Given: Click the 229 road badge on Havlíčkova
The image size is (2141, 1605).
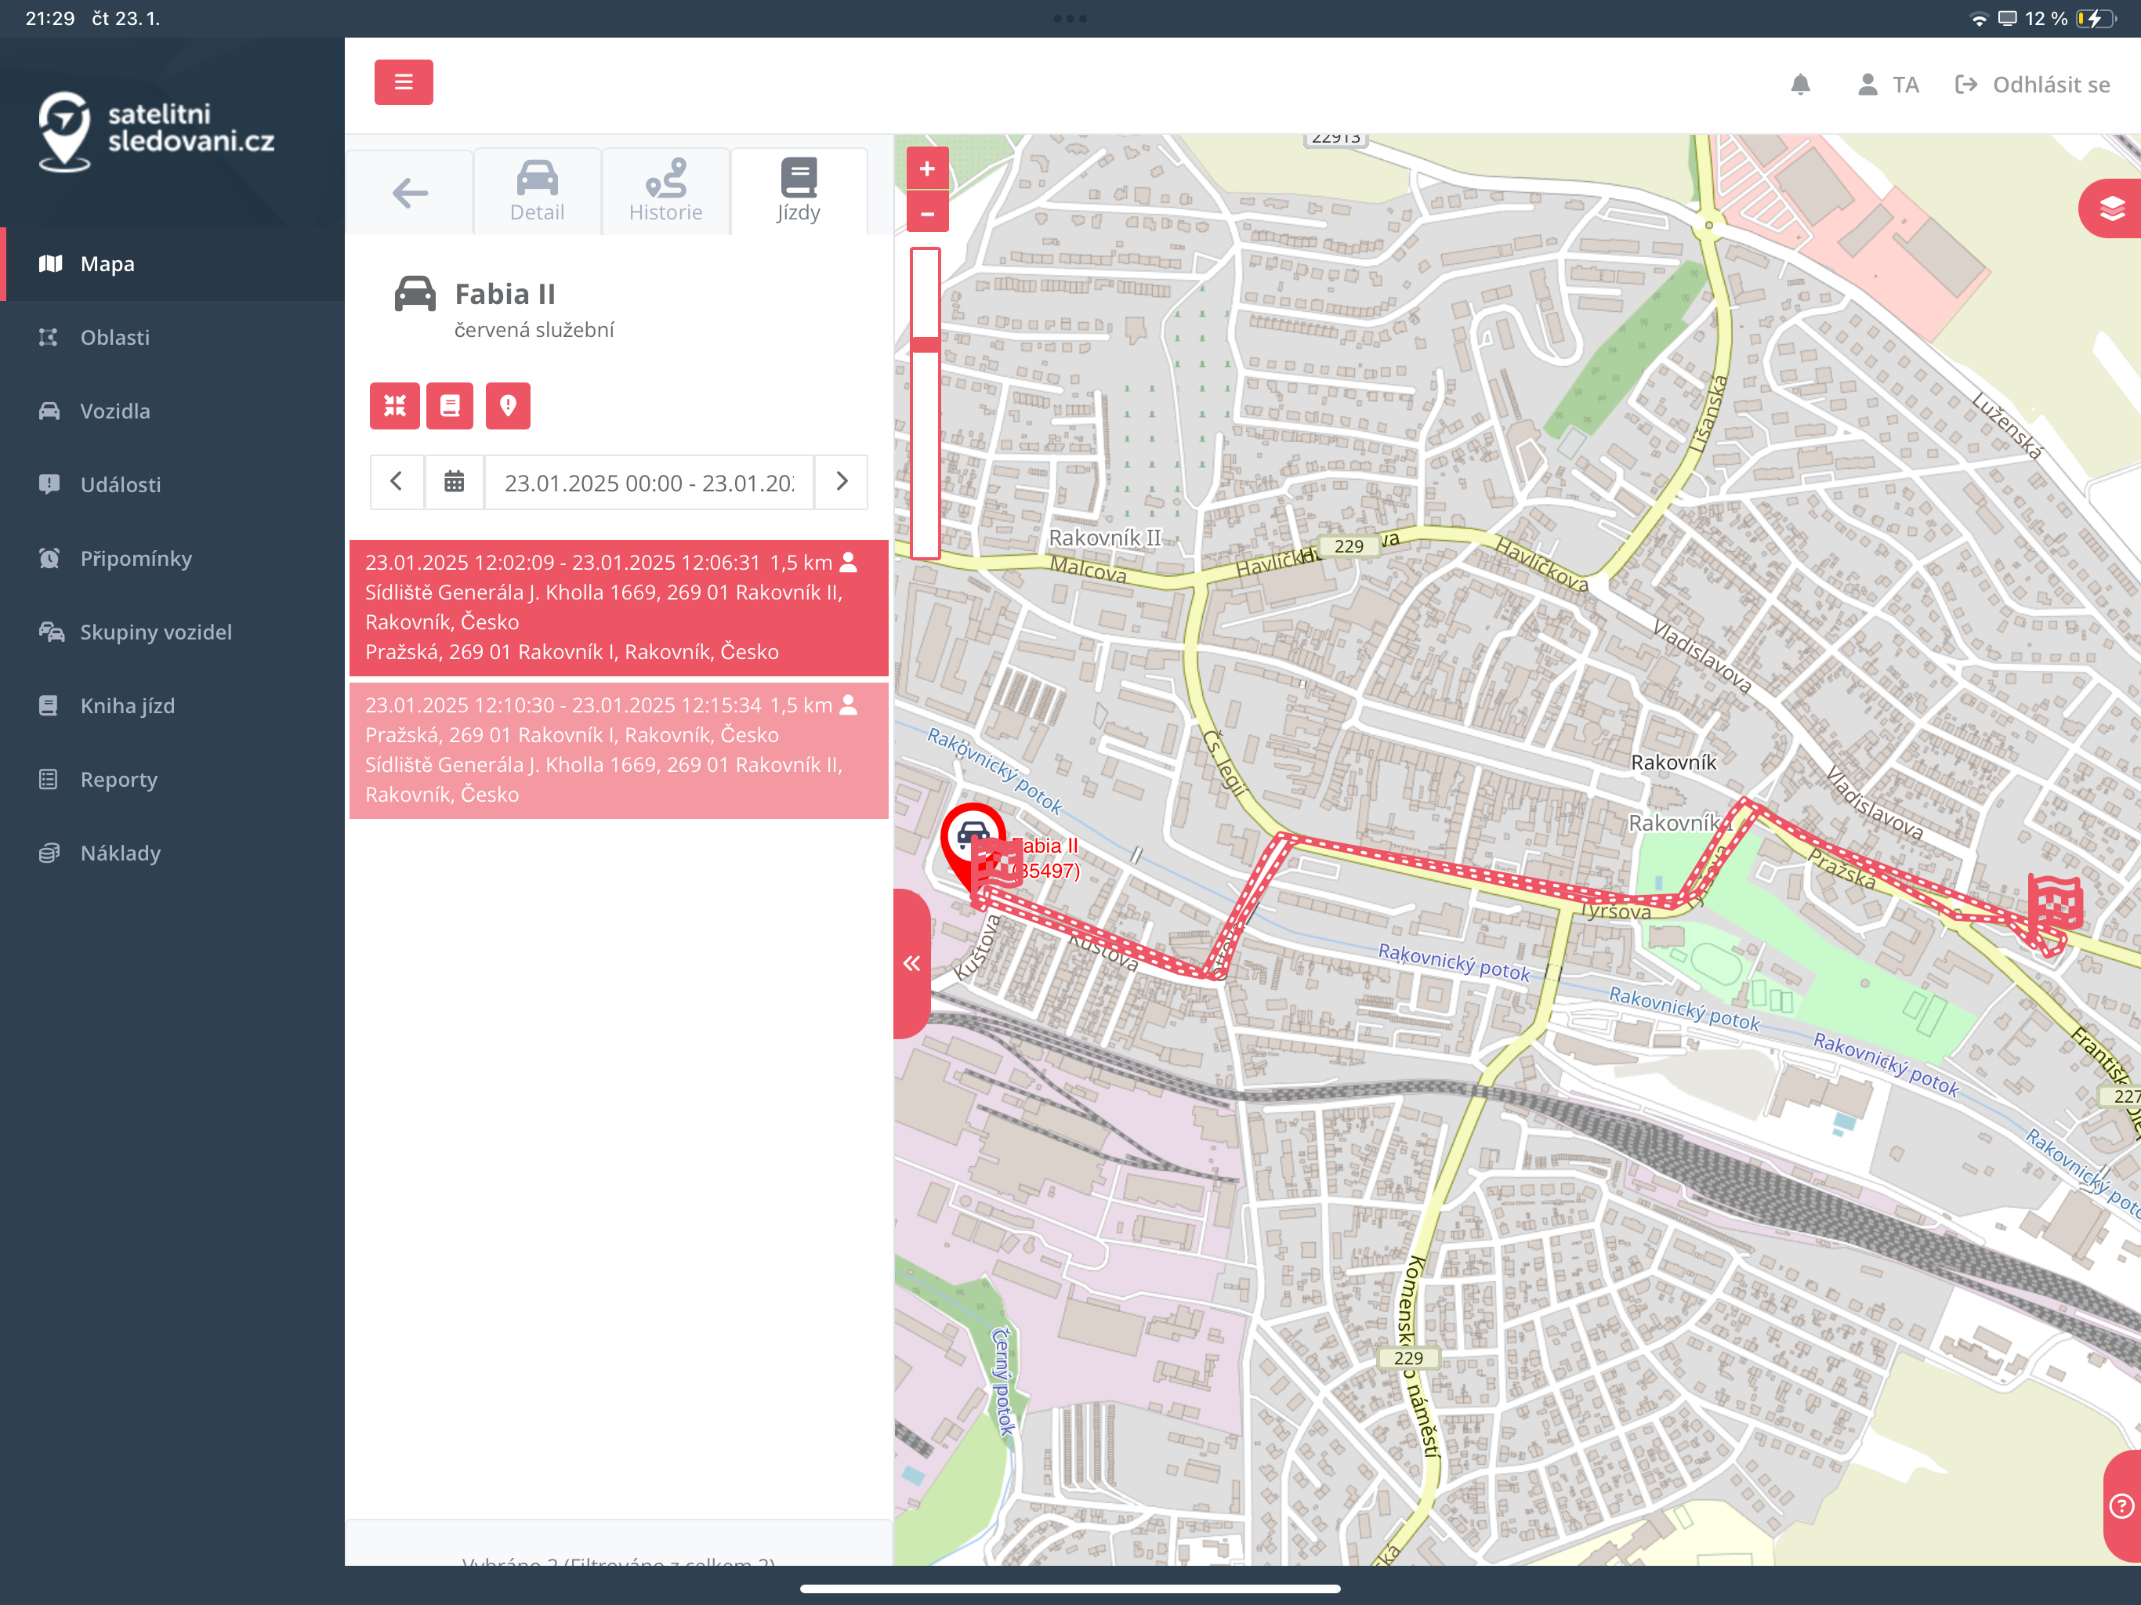Looking at the screenshot, I should (1348, 546).
